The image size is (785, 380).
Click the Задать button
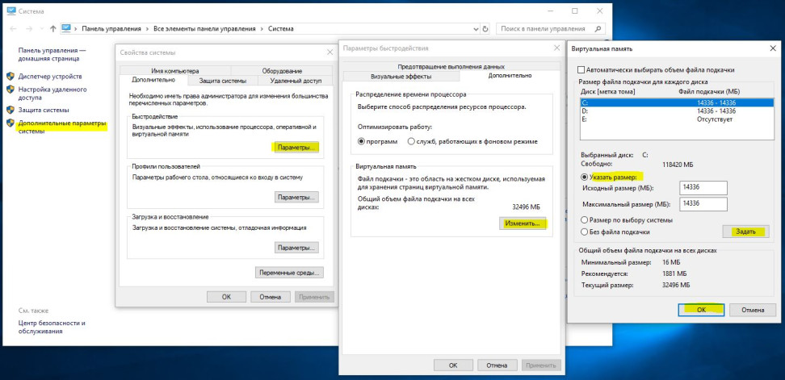[745, 232]
